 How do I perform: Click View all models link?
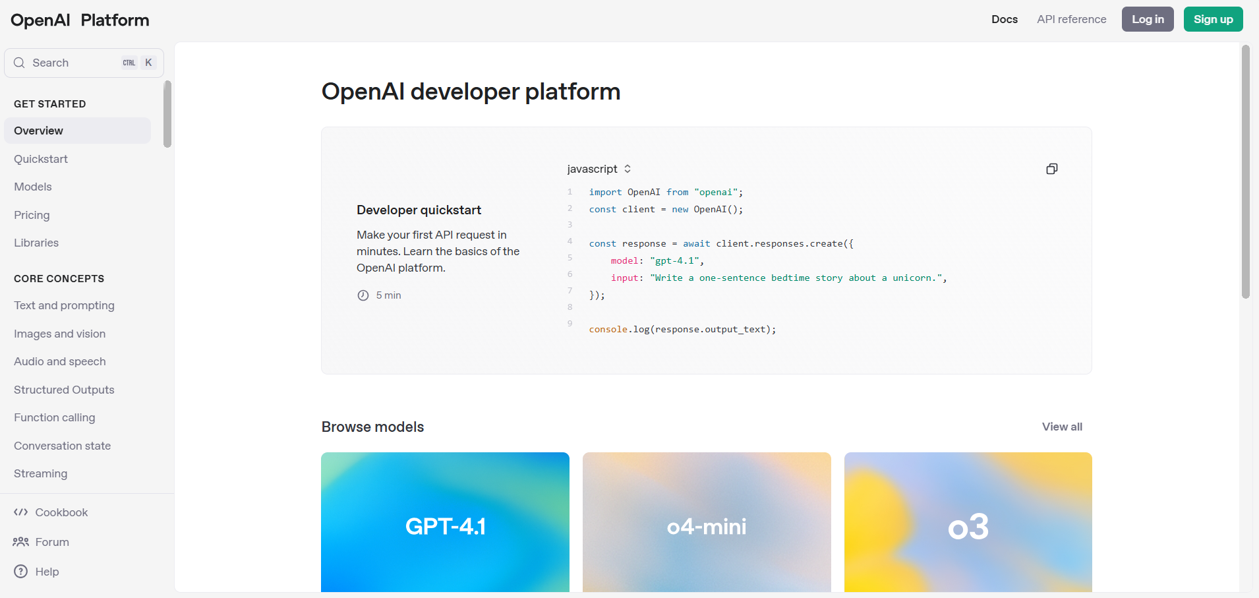click(1062, 427)
